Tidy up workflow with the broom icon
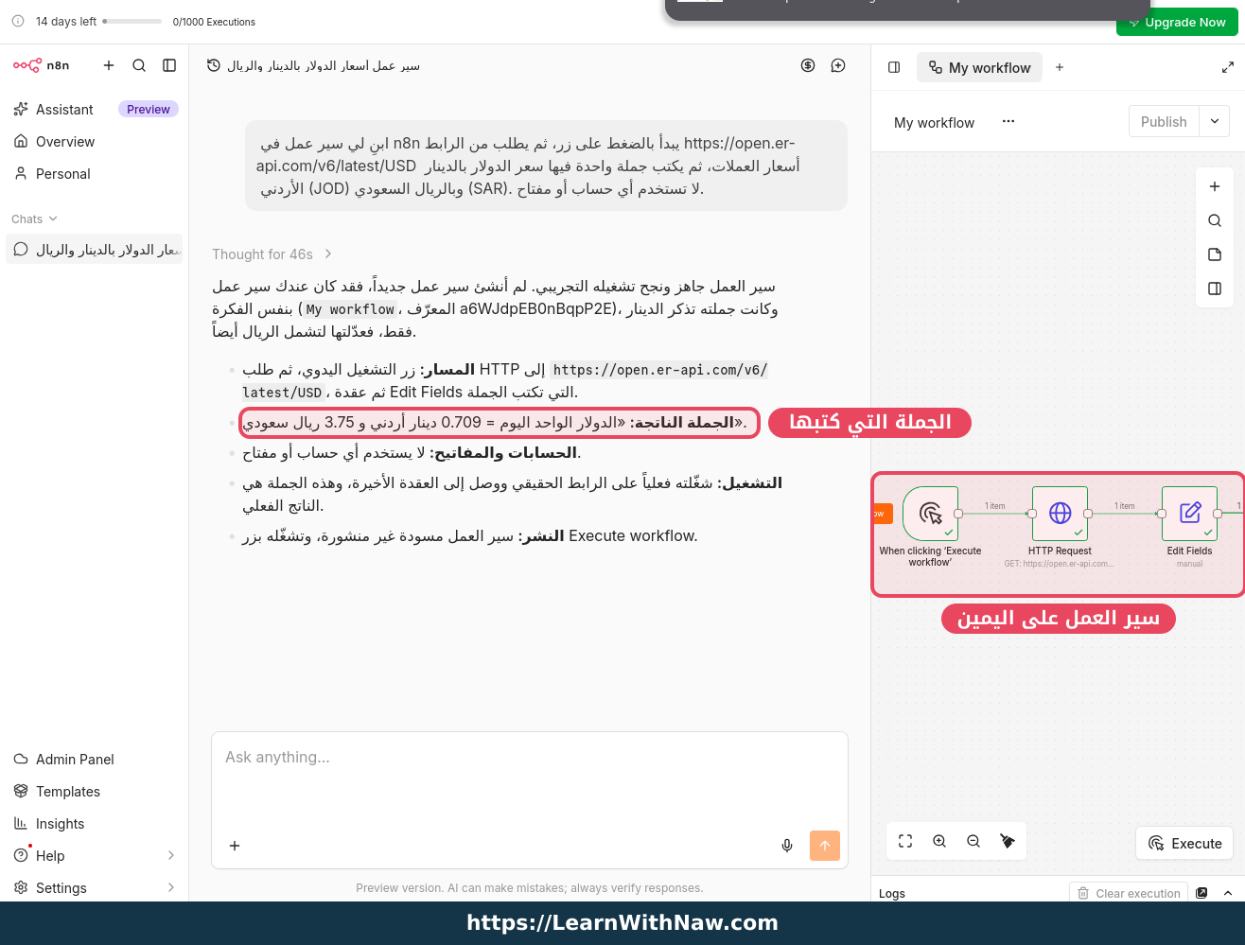This screenshot has width=1245, height=945. 1008,841
